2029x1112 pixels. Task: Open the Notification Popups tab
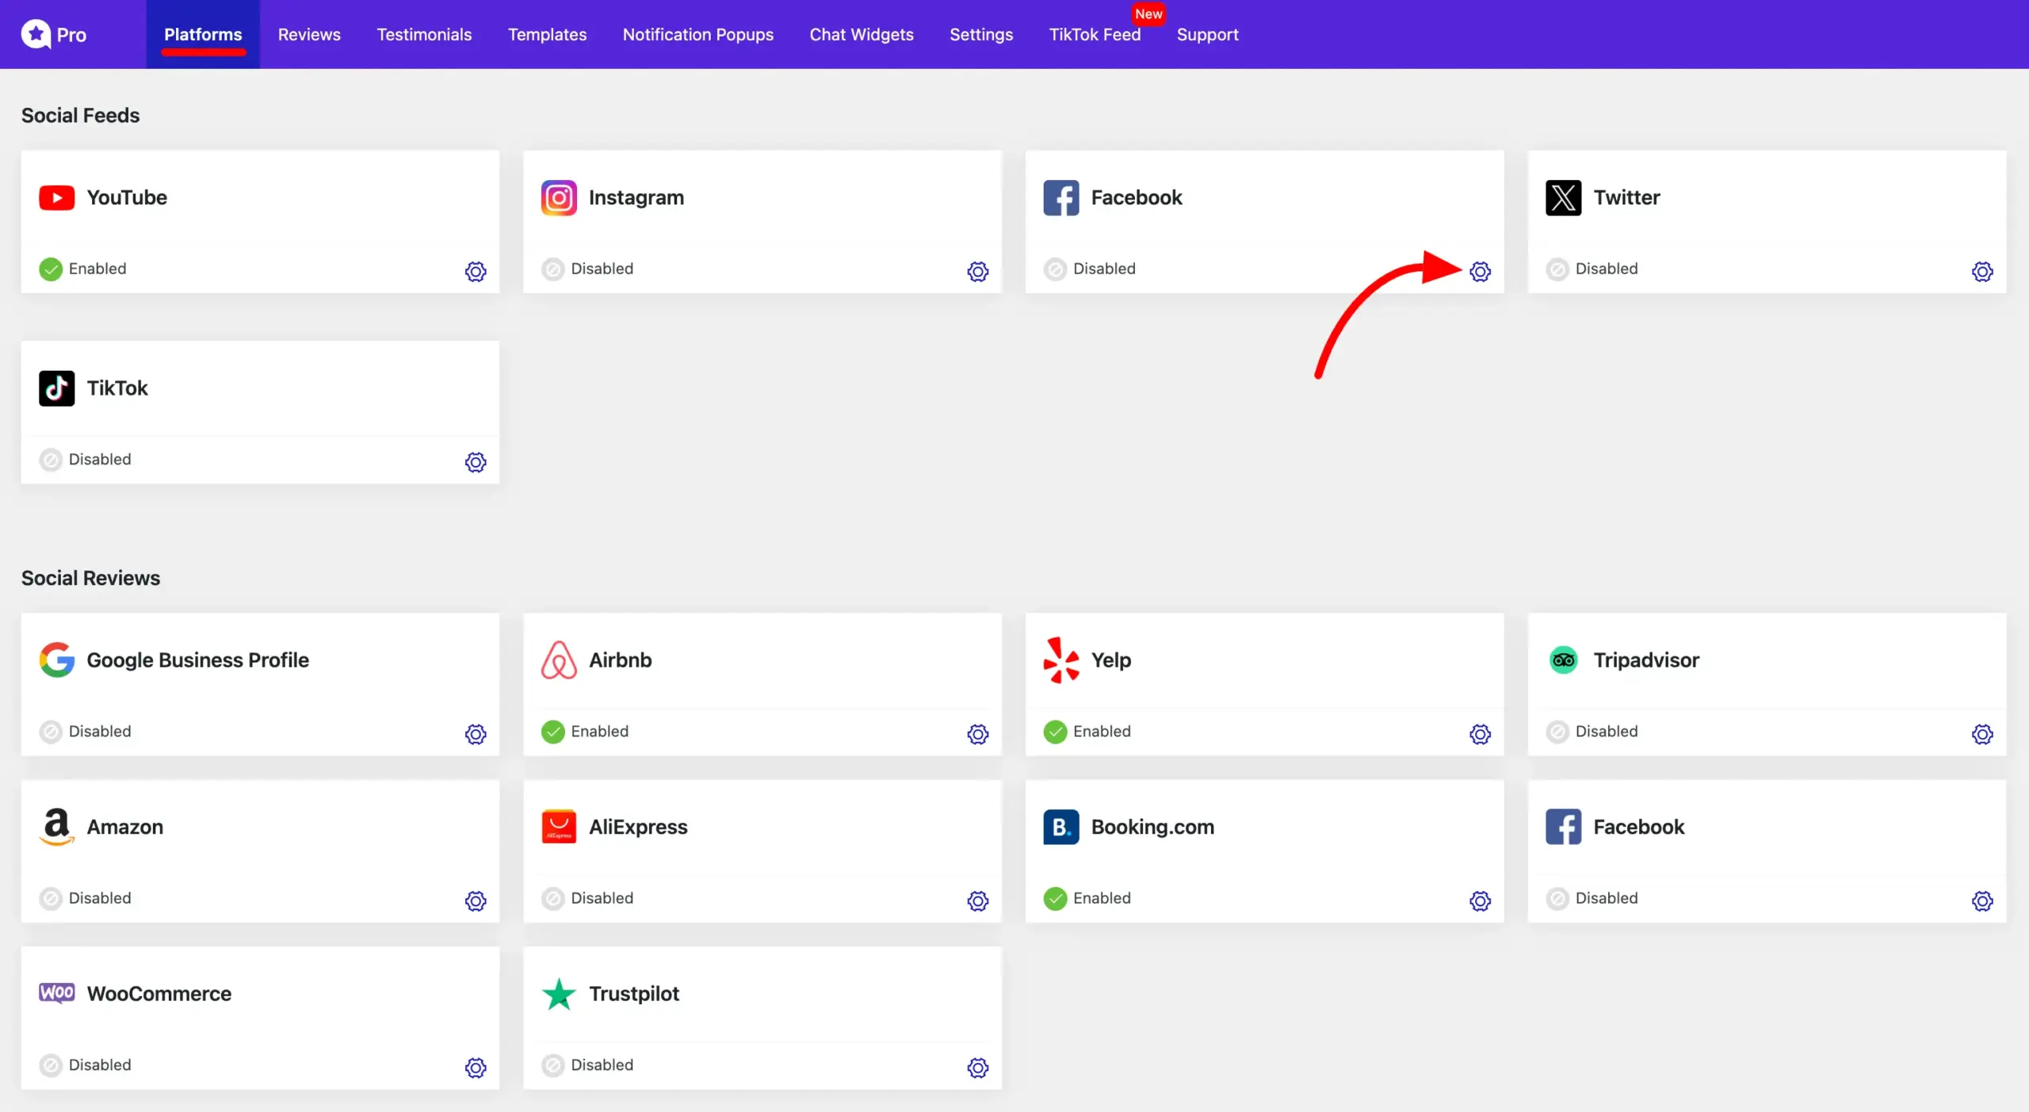point(697,34)
